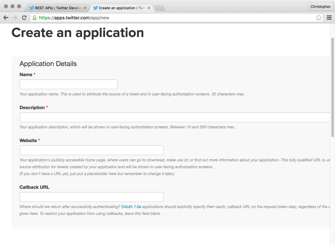Click the Twitter bird icon on Create an application tab

[x=95, y=8]
